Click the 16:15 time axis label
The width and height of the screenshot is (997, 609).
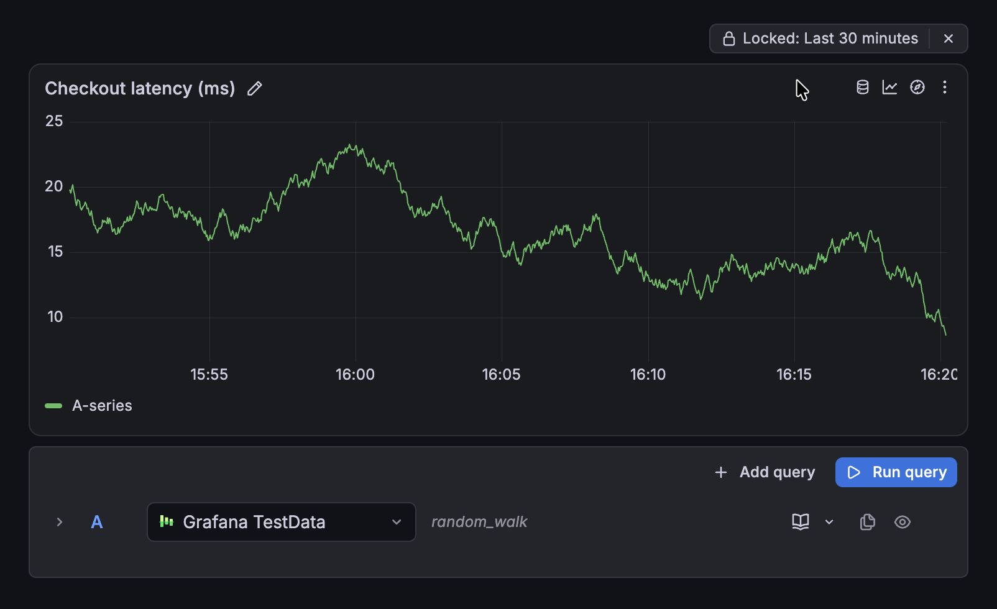click(x=794, y=375)
